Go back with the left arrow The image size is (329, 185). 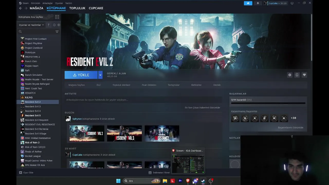(21, 8)
